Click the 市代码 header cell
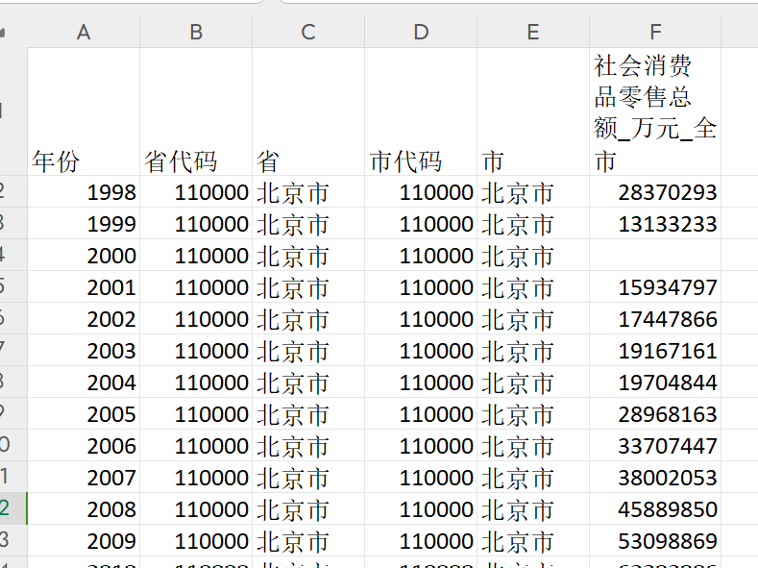Image resolution: width=758 pixels, height=568 pixels. point(421,111)
